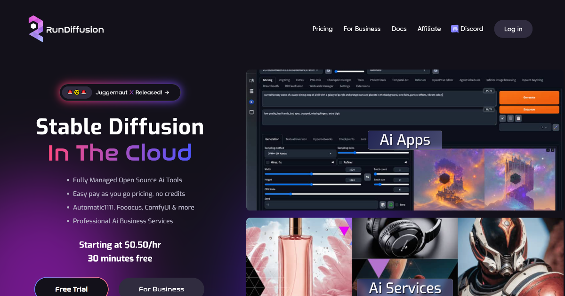Check the Extra seed option
Image resolution: width=565 pixels, height=296 pixels.
click(397, 204)
